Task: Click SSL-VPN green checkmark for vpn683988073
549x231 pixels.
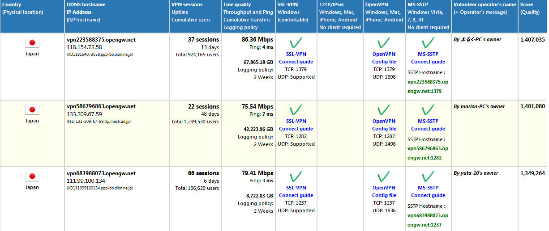Action: [296, 176]
